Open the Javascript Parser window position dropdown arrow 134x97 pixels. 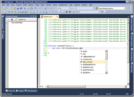[x=31, y=16]
